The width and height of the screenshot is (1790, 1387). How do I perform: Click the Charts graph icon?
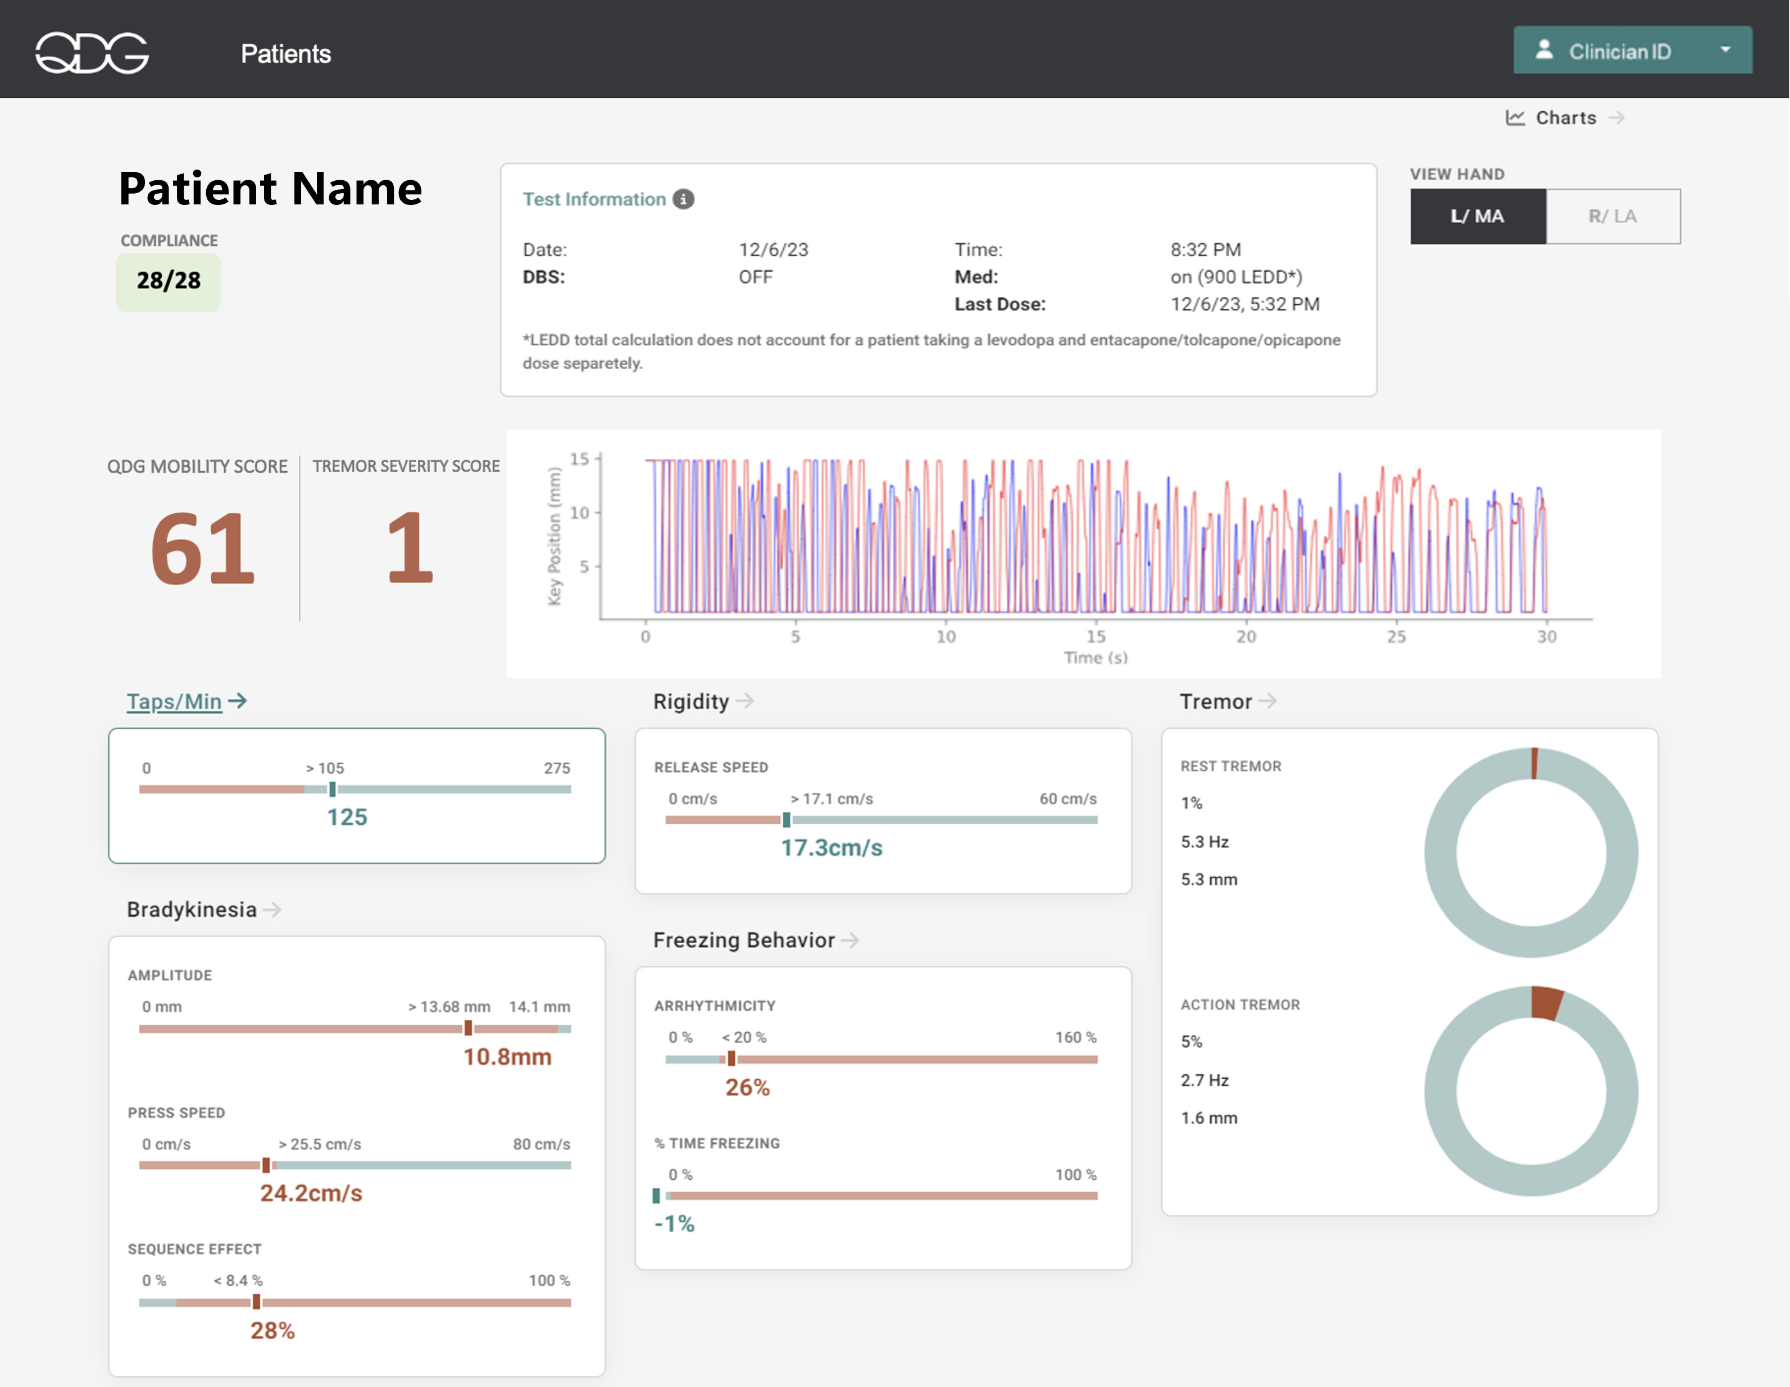coord(1515,117)
